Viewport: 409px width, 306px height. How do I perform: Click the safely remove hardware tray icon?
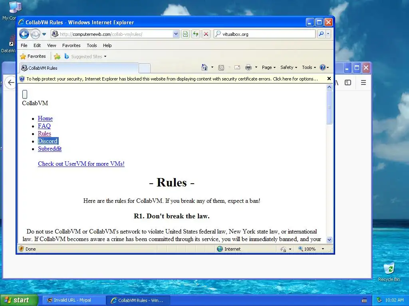379,300
